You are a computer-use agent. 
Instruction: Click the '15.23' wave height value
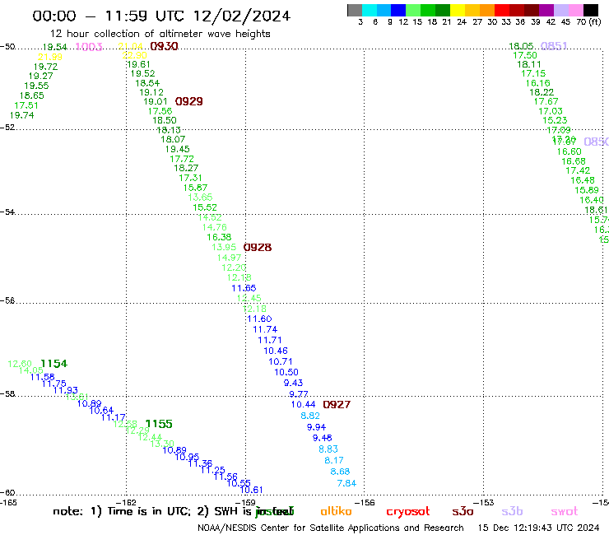(555, 120)
